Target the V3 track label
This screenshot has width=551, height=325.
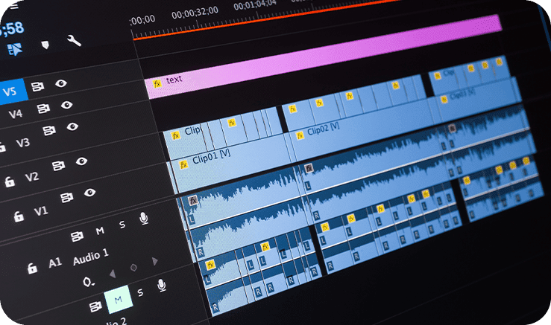[22, 143]
